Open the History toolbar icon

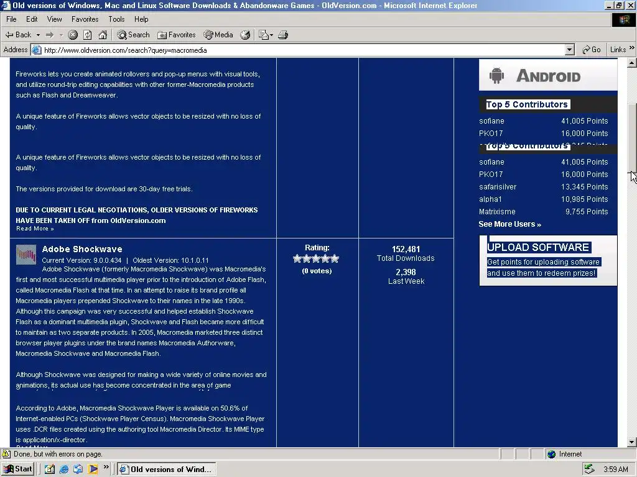click(245, 35)
